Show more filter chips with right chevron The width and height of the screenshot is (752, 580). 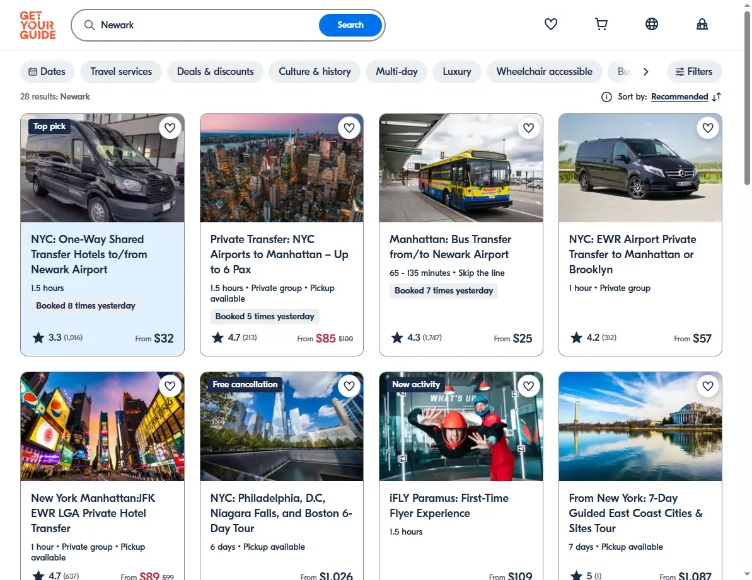(x=645, y=71)
